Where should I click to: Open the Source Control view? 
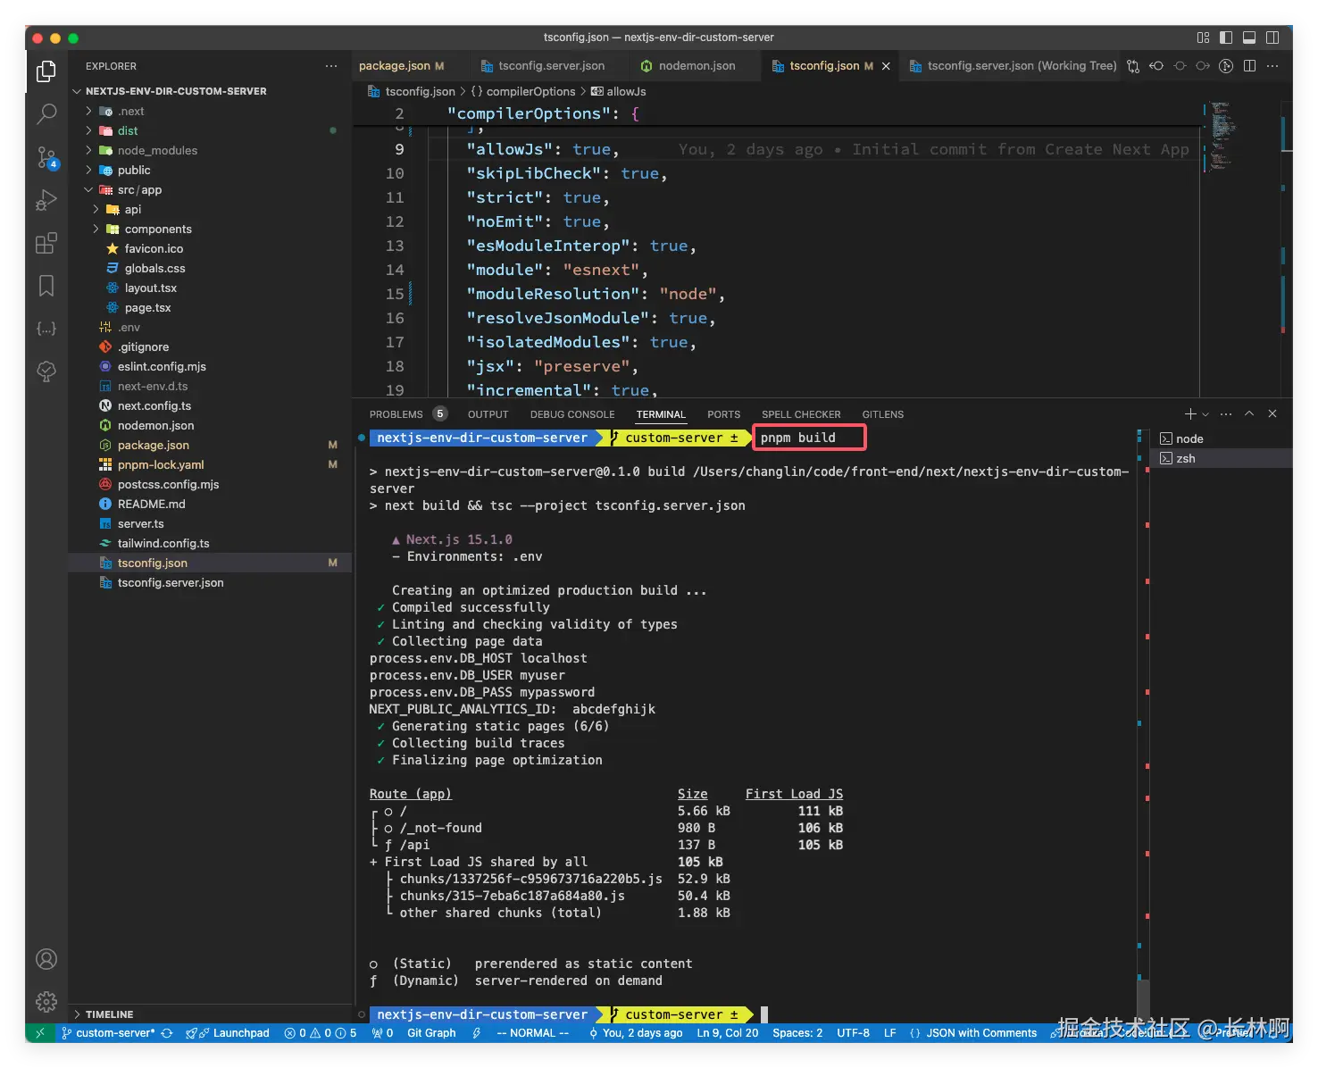(x=46, y=157)
